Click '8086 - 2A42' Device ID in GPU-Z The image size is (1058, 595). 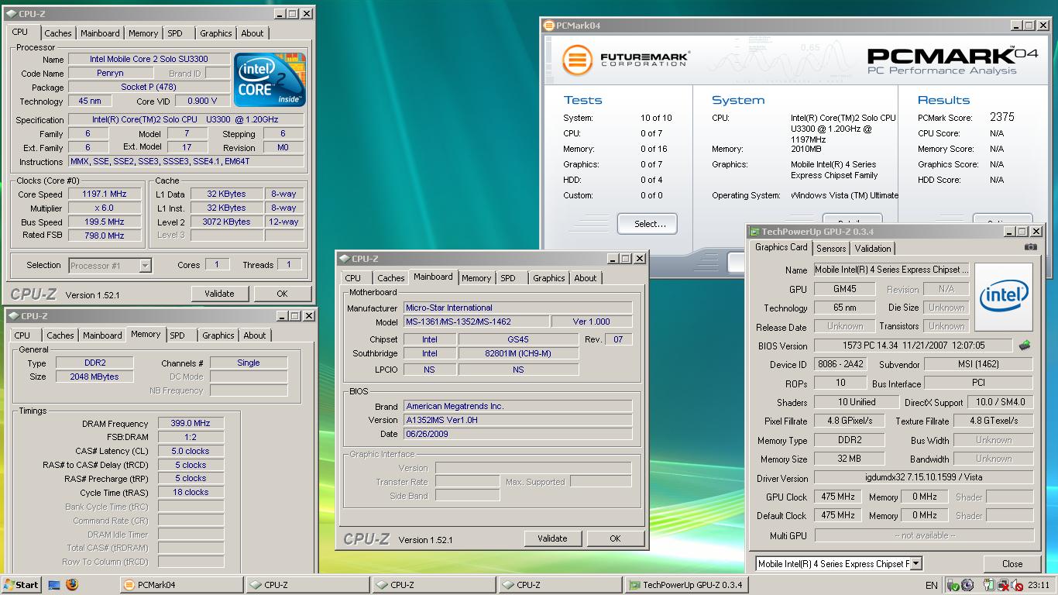click(840, 364)
